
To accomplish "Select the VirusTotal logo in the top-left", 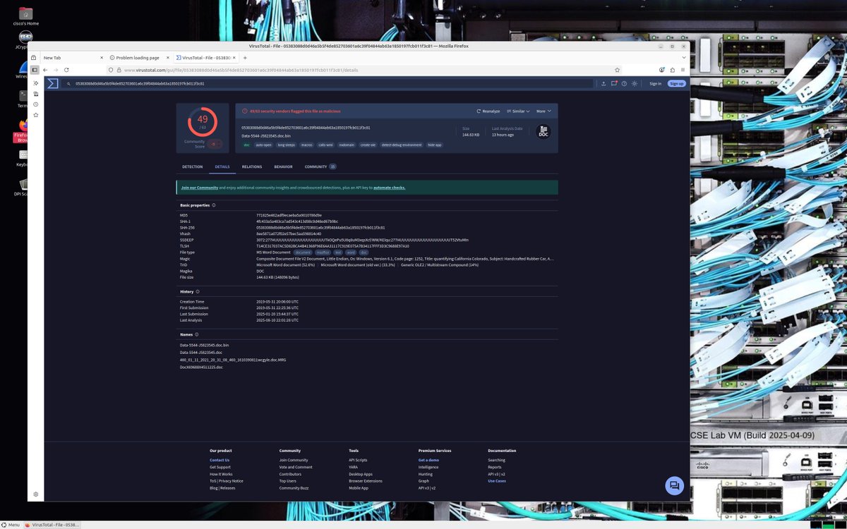I will 52,83.
